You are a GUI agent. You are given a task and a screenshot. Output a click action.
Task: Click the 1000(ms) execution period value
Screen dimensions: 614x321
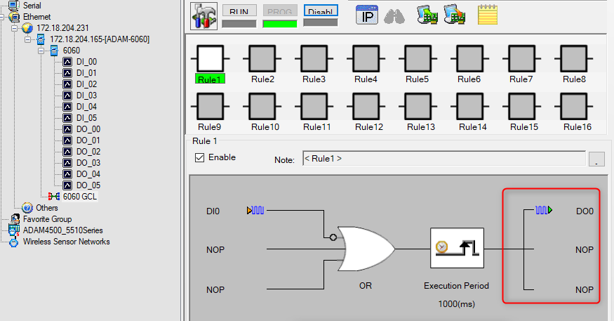(x=456, y=303)
